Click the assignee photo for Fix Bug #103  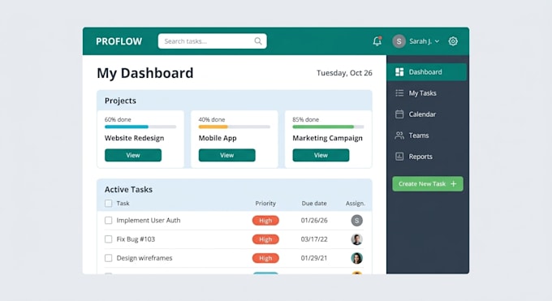click(356, 239)
